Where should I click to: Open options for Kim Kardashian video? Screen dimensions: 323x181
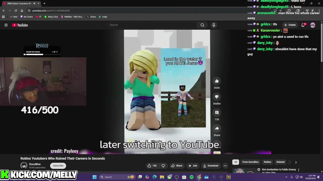[299, 170]
